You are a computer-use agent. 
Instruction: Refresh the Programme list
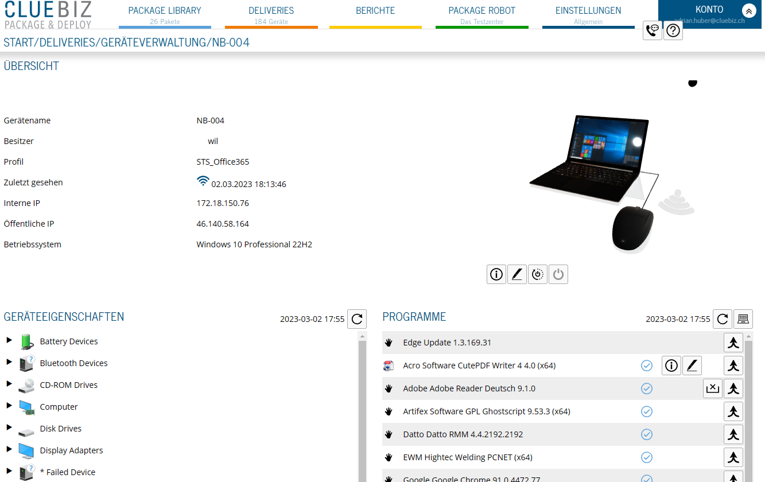pos(723,319)
